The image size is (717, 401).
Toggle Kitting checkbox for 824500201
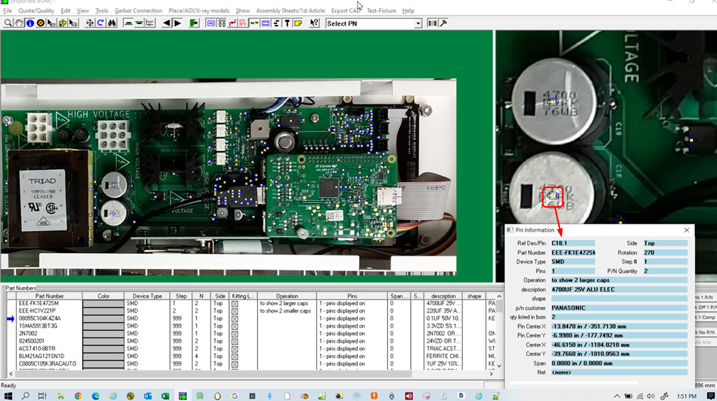click(234, 341)
